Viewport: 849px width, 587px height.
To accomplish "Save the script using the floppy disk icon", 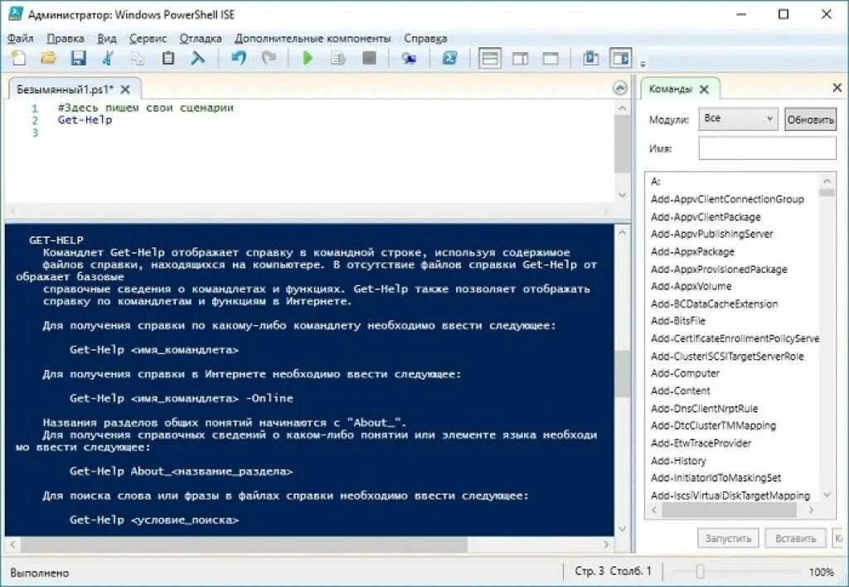I will click(x=79, y=58).
